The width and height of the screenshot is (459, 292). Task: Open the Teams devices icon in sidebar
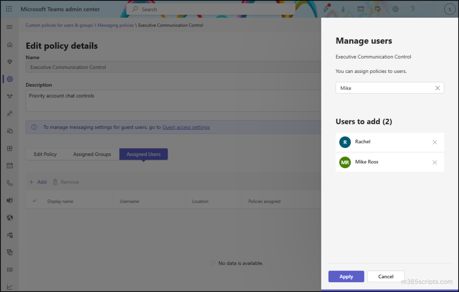[10, 131]
